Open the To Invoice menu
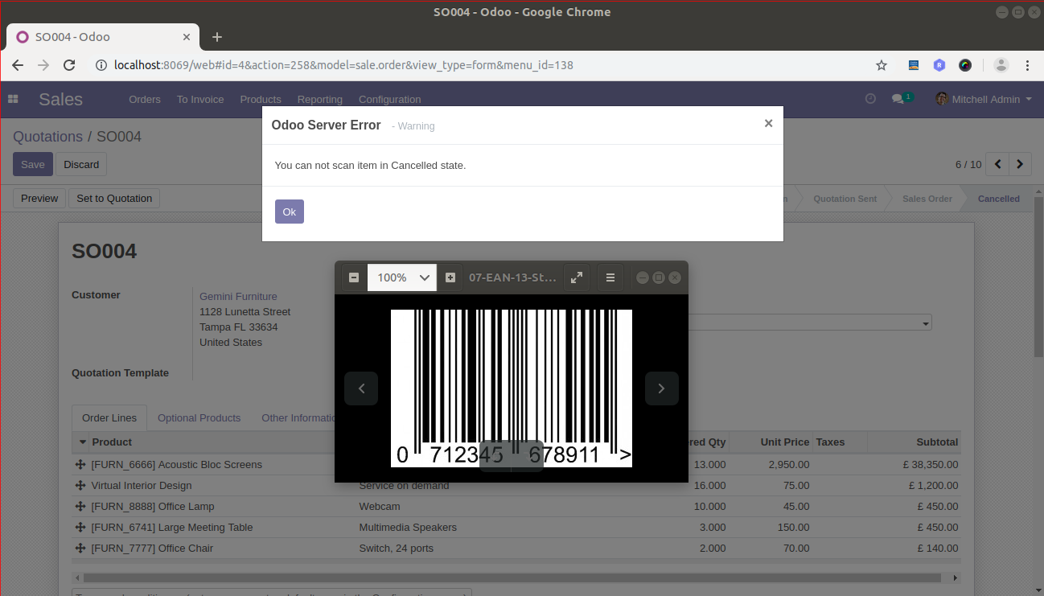Image resolution: width=1044 pixels, height=596 pixels. (200, 100)
